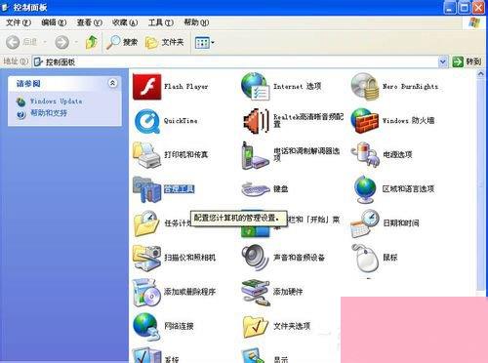Open the 显示 display icon
488x363 pixels.
256,355
